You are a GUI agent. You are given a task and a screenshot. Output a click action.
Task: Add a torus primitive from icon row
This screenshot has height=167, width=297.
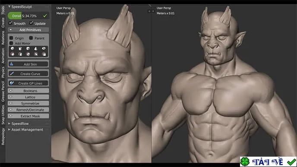click(x=44, y=48)
